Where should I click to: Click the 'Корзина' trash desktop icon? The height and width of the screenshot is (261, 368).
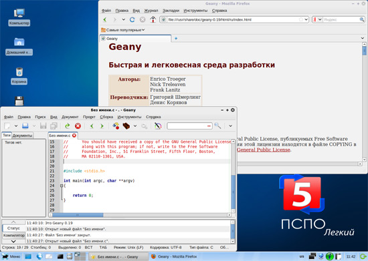tap(19, 75)
